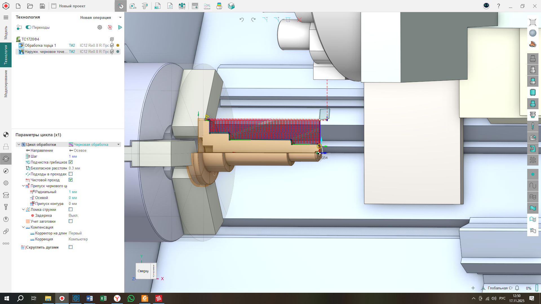Click the redo arrow in viewport toolbar
The width and height of the screenshot is (541, 304).
(x=253, y=19)
